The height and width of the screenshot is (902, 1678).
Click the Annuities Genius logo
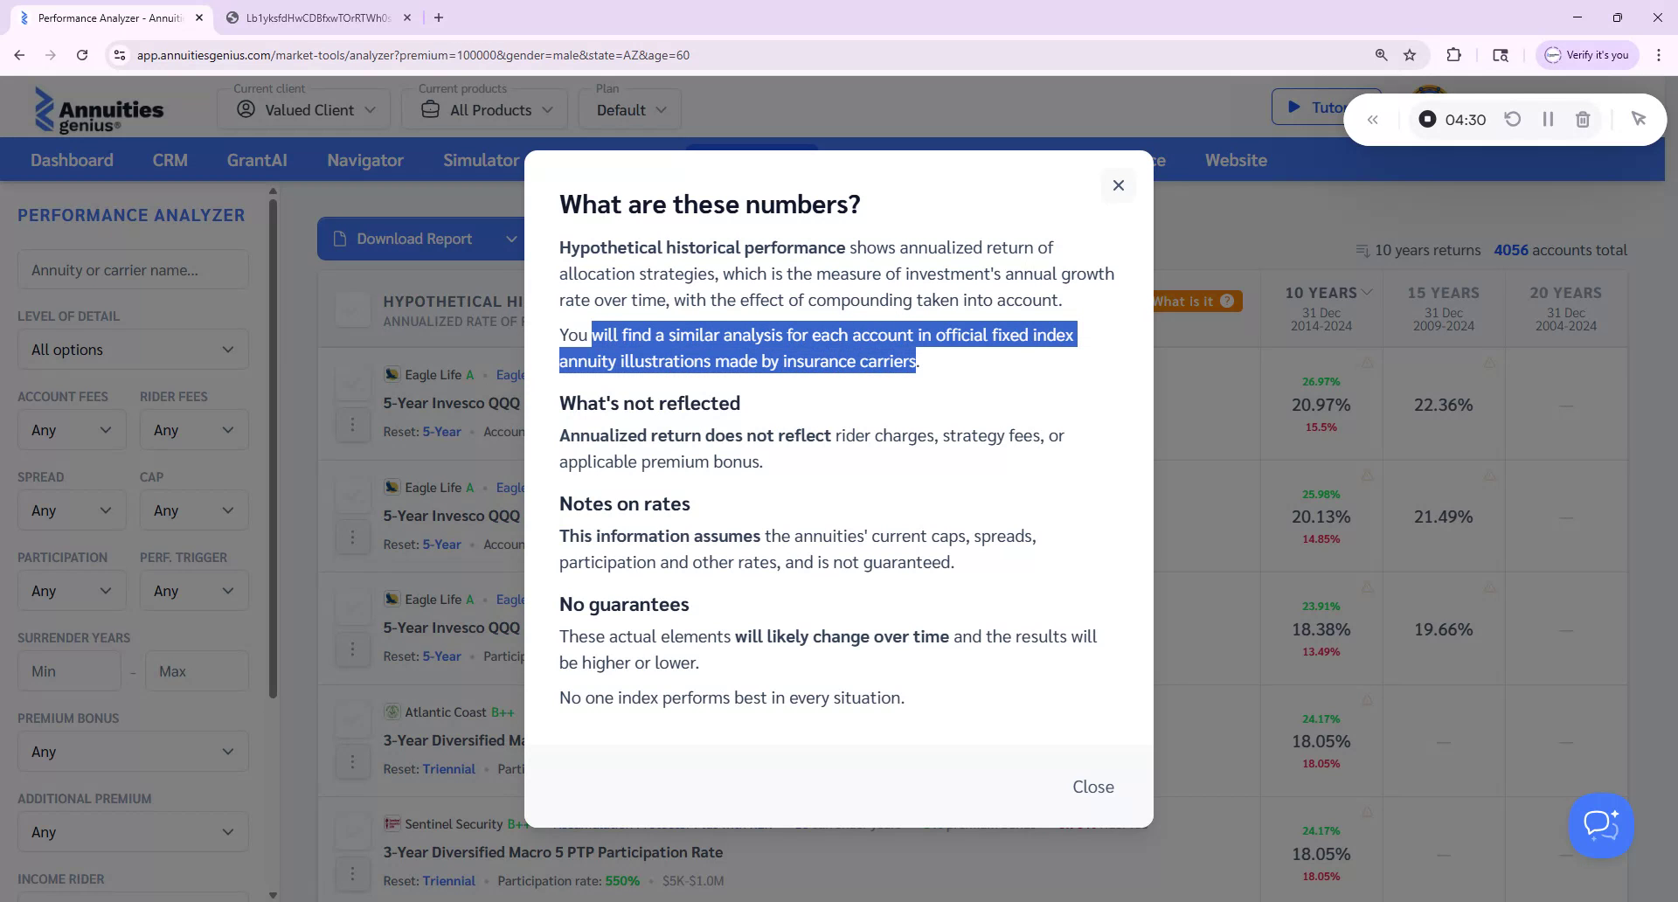98,108
